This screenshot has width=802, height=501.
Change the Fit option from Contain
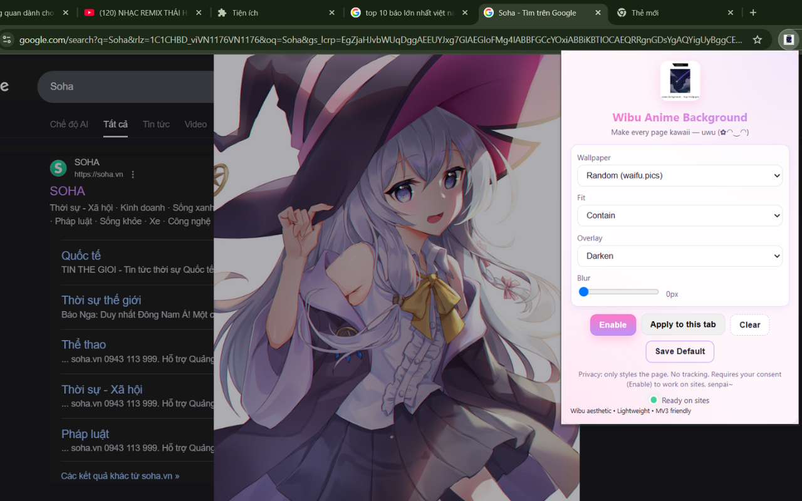tap(680, 215)
